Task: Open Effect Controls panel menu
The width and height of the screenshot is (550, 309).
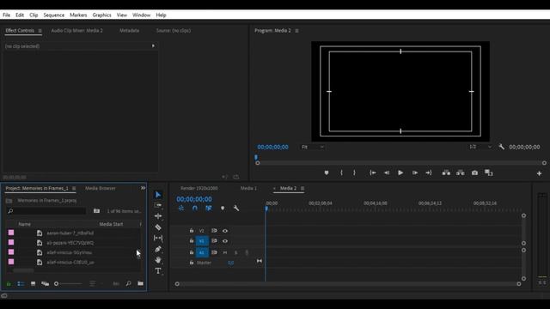Action: pyautogui.click(x=40, y=31)
